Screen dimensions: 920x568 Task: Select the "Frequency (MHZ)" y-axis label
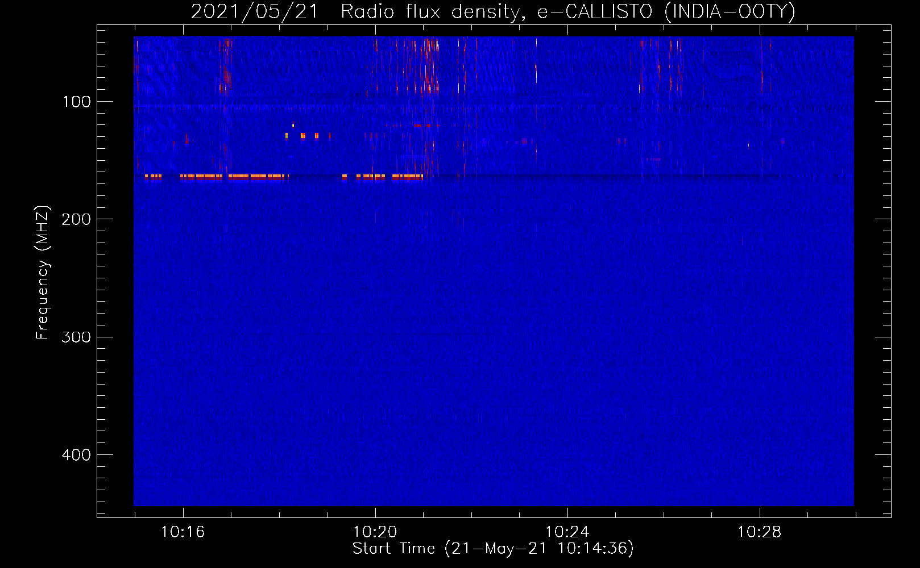pos(43,273)
